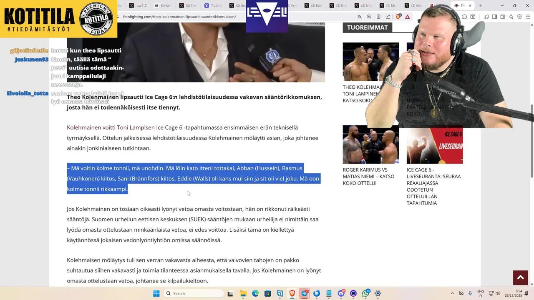Open Roger Karimus vs Matias Niemi article link

[368, 176]
